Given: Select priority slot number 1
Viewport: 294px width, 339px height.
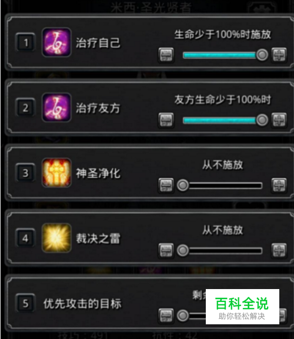Looking at the screenshot, I should pyautogui.click(x=25, y=42).
